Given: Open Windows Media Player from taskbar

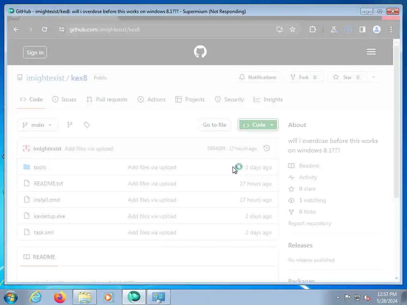Looking at the screenshot, I should coord(109,297).
